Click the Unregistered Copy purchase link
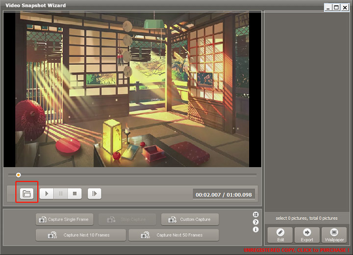Image resolution: width=353 pixels, height=255 pixels. point(296,250)
